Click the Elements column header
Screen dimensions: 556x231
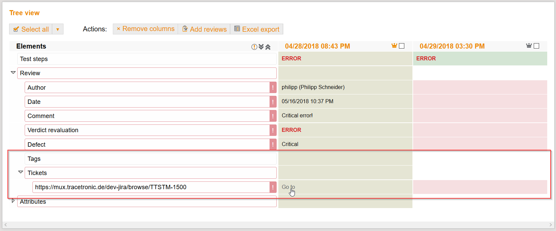[31, 46]
